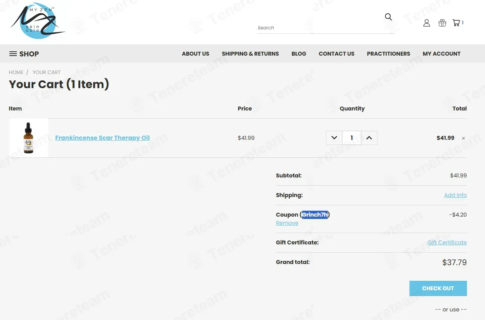The image size is (485, 320).
Task: Go to About Us page
Action: 195,54
